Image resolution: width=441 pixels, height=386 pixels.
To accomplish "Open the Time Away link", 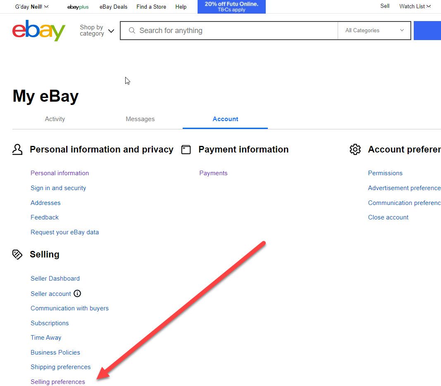I will click(46, 338).
